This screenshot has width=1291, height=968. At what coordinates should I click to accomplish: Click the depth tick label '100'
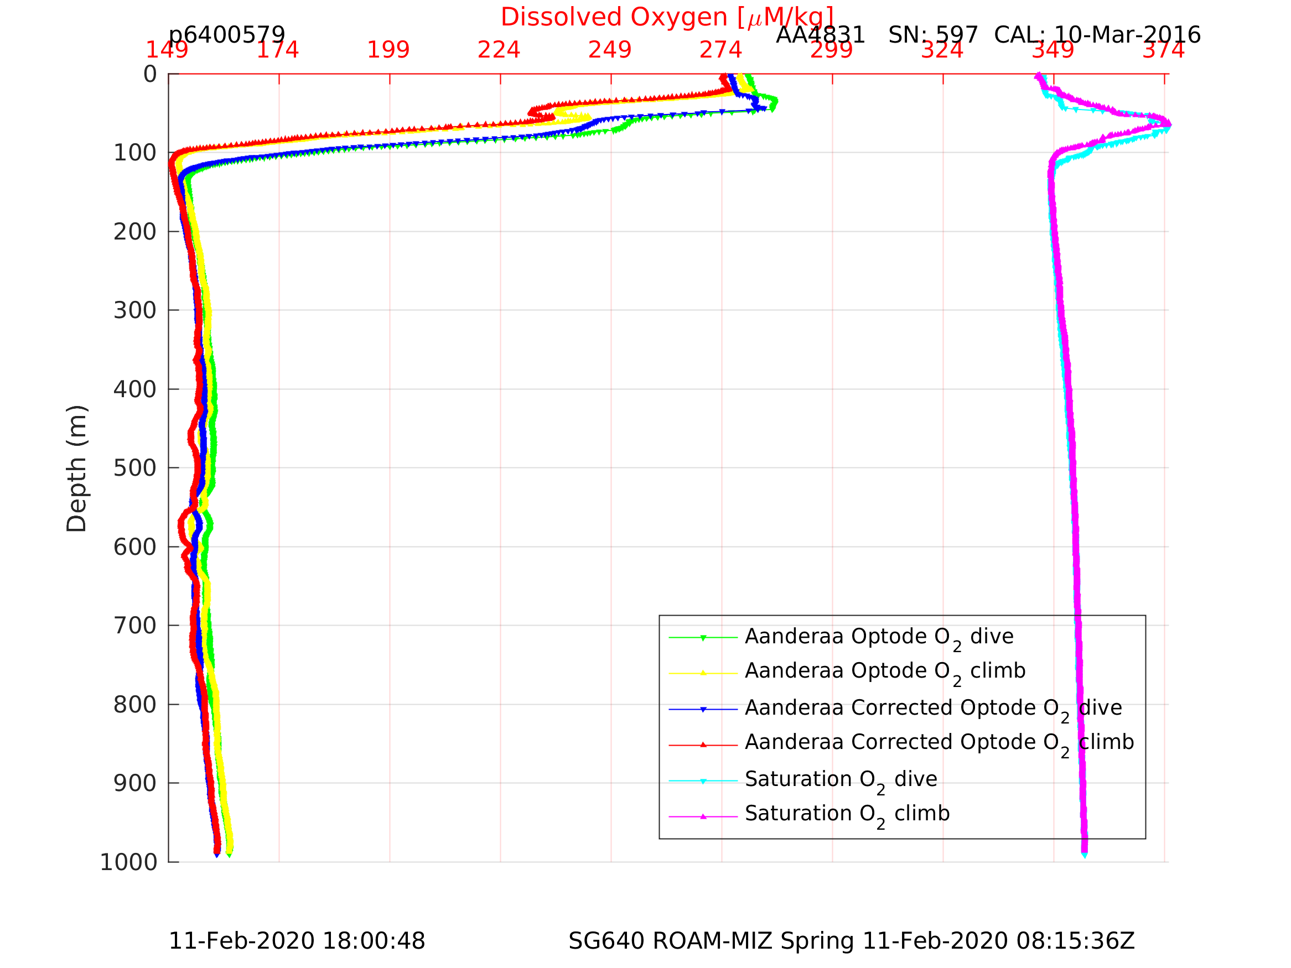coord(135,153)
